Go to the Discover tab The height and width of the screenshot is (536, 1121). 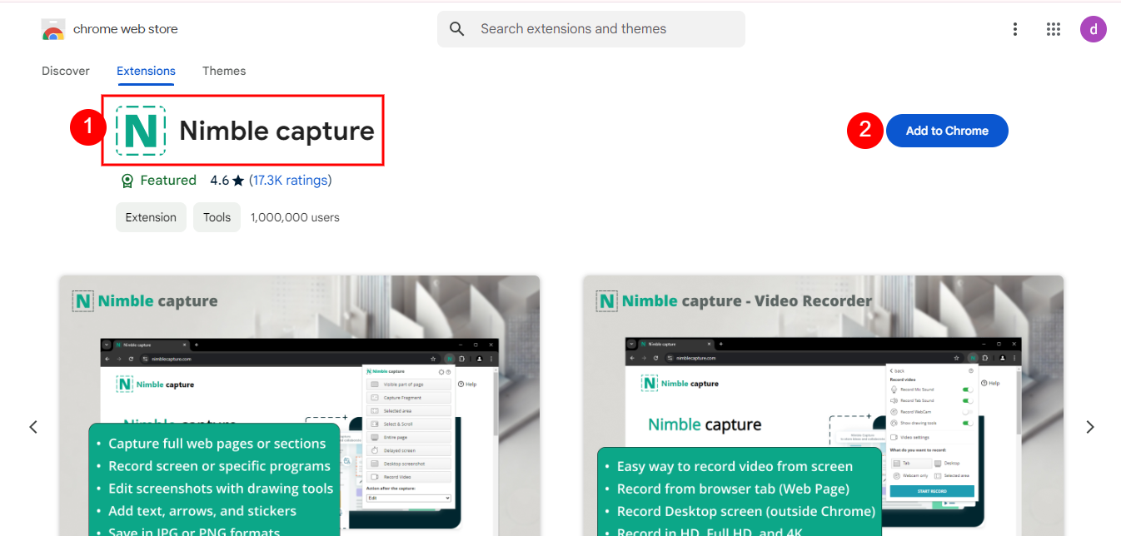(66, 71)
